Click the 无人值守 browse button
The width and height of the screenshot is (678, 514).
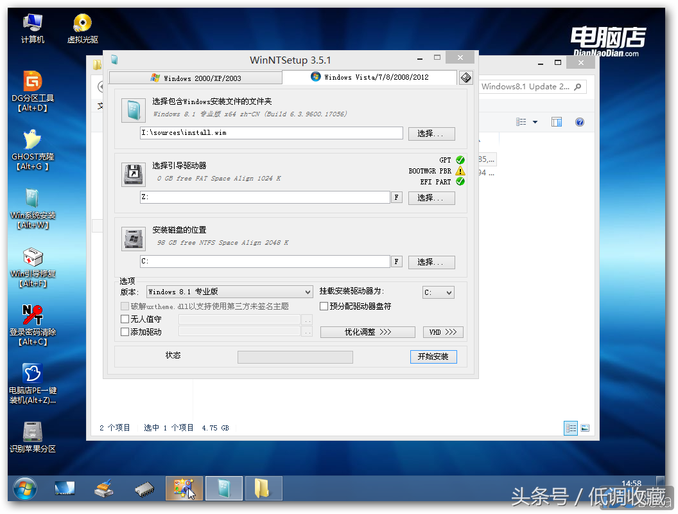tap(307, 320)
